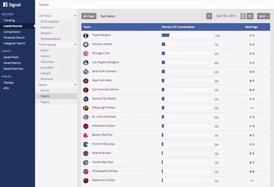Switch to the All Posts tab
The height and width of the screenshot is (187, 274).
click(88, 16)
